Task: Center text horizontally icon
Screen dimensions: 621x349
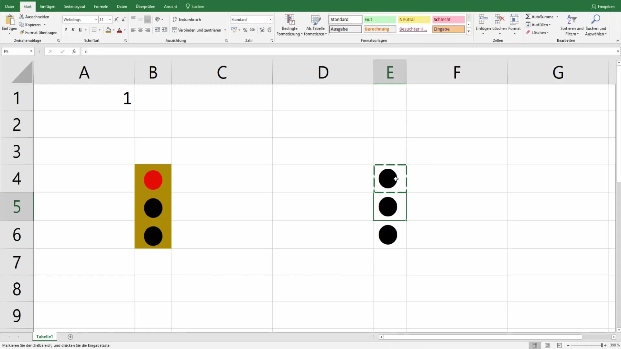Action: click(x=140, y=30)
